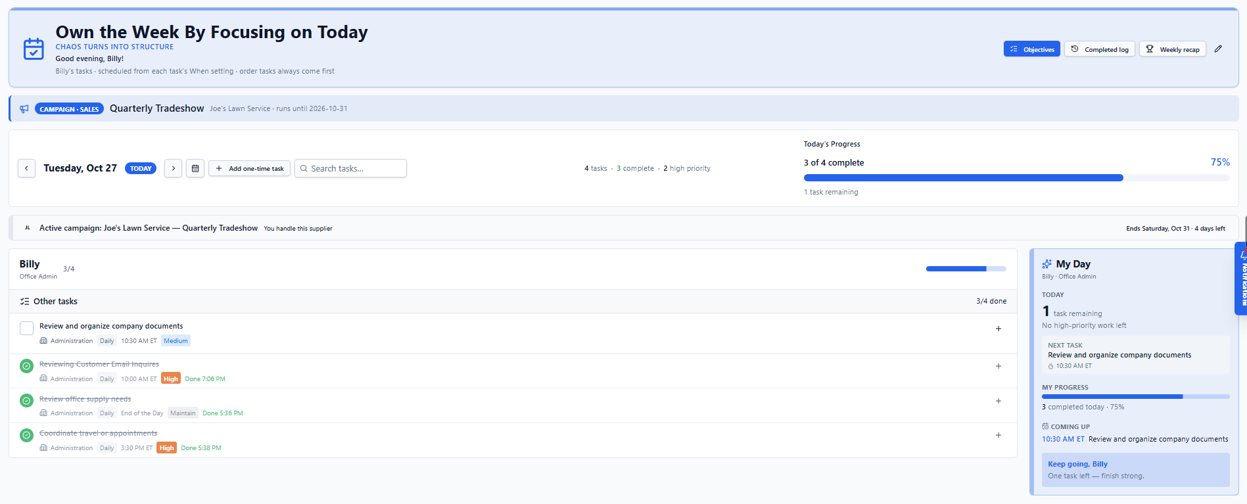Click the Coming Up calendar icon

[1045, 426]
